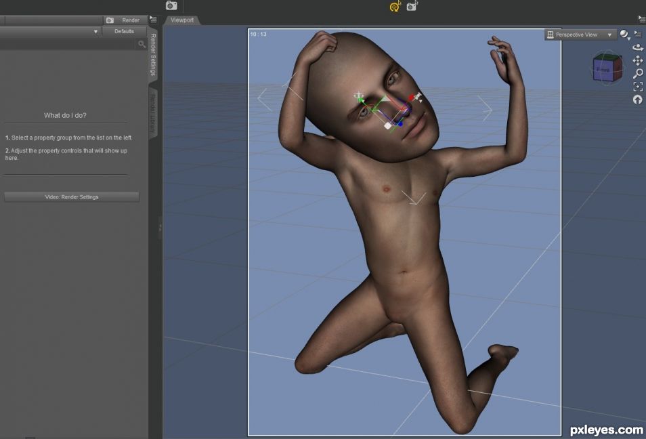Select the yellow Universal manipulation tool
646x439 pixels.
[x=395, y=6]
